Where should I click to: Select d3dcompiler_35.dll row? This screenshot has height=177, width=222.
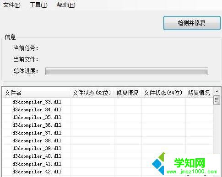pyautogui.click(x=108, y=117)
